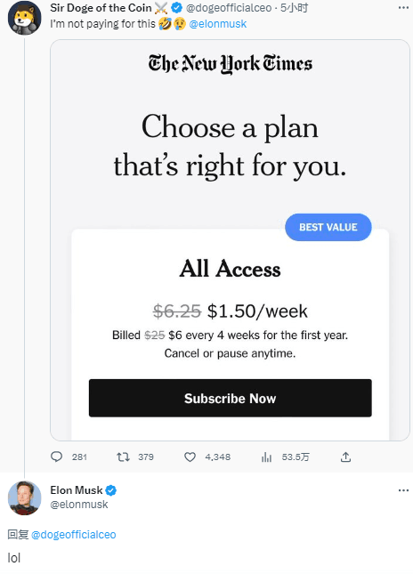The width and height of the screenshot is (413, 574).
Task: Open the New York Times image
Action: (230, 240)
